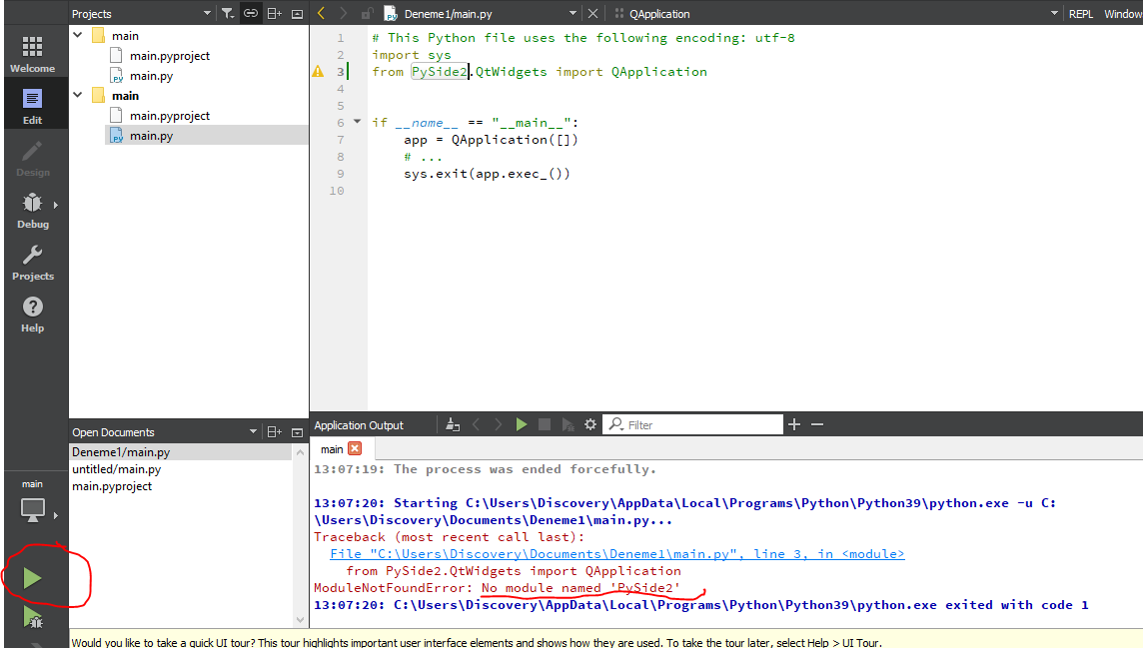The height and width of the screenshot is (648, 1143).
Task: Go back in editor navigation history
Action: click(322, 13)
